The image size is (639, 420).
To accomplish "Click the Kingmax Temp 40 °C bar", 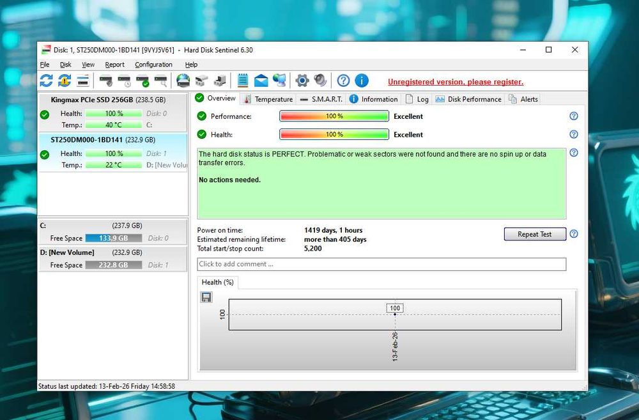I will point(114,125).
